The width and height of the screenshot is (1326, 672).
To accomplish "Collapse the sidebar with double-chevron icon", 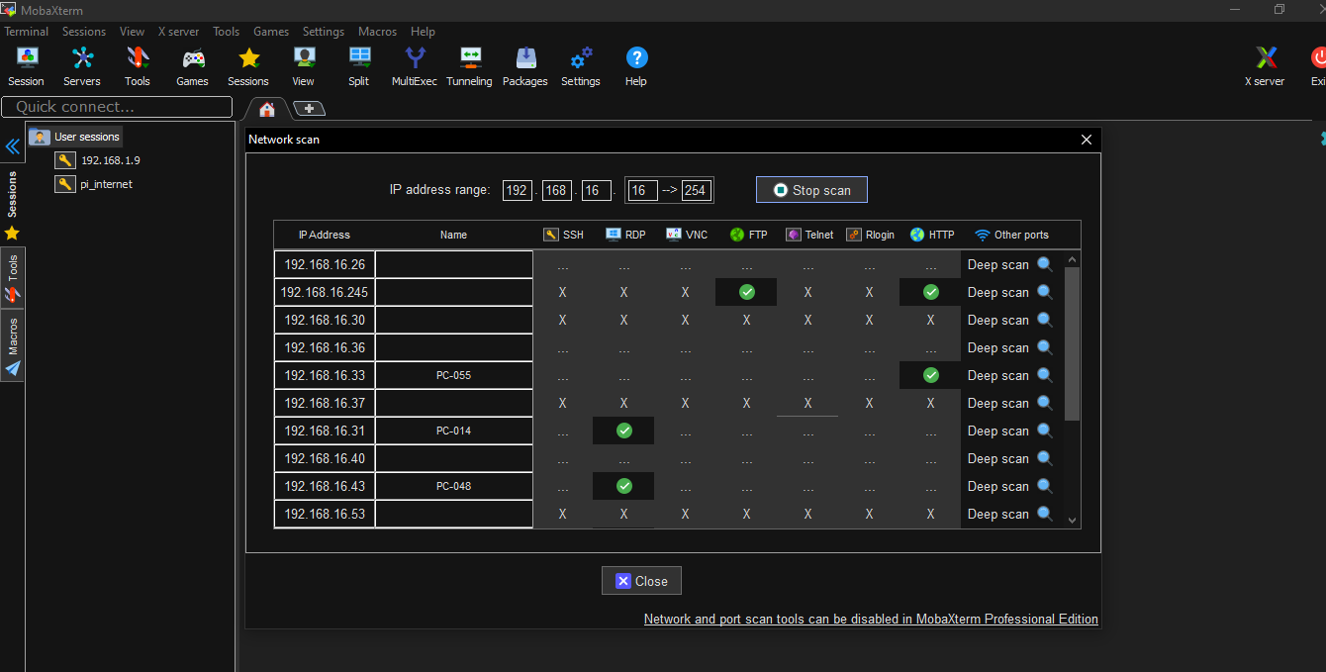I will pos(13,147).
